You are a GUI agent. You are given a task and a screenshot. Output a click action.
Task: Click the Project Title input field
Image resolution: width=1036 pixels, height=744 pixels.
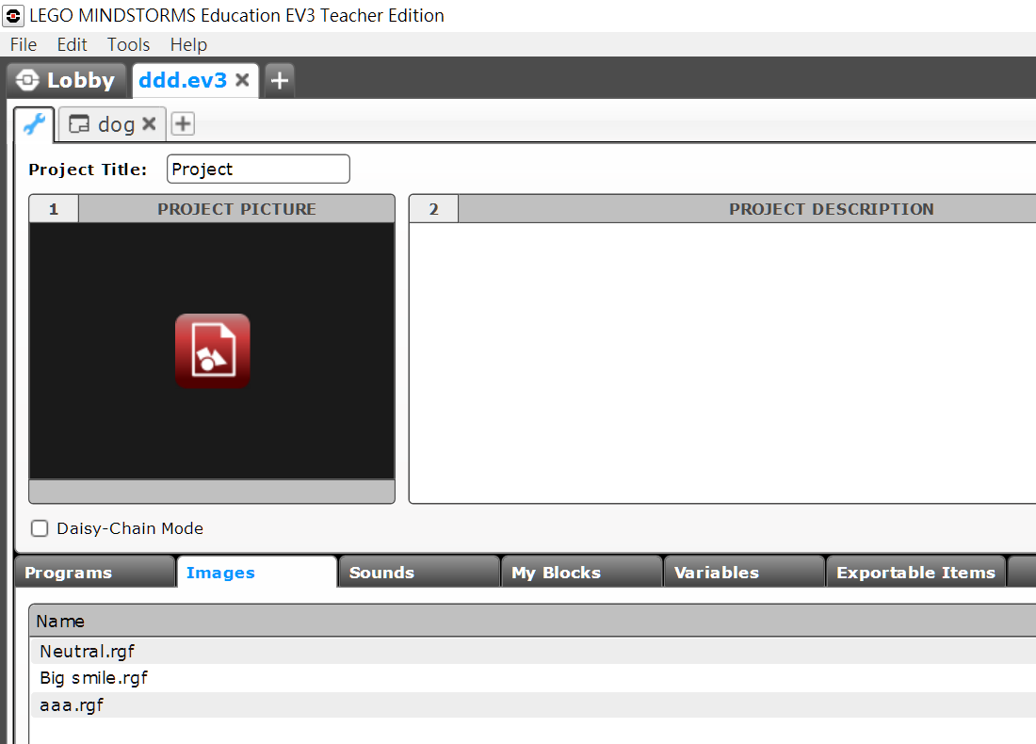click(x=258, y=170)
